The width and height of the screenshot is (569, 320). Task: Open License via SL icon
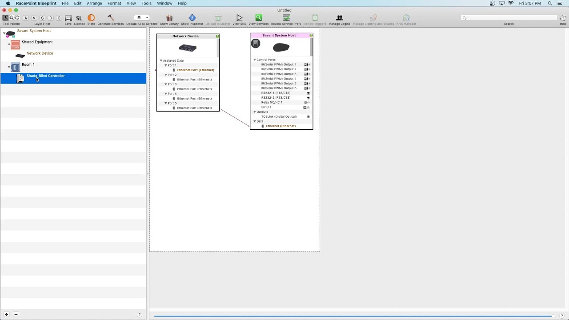point(79,18)
